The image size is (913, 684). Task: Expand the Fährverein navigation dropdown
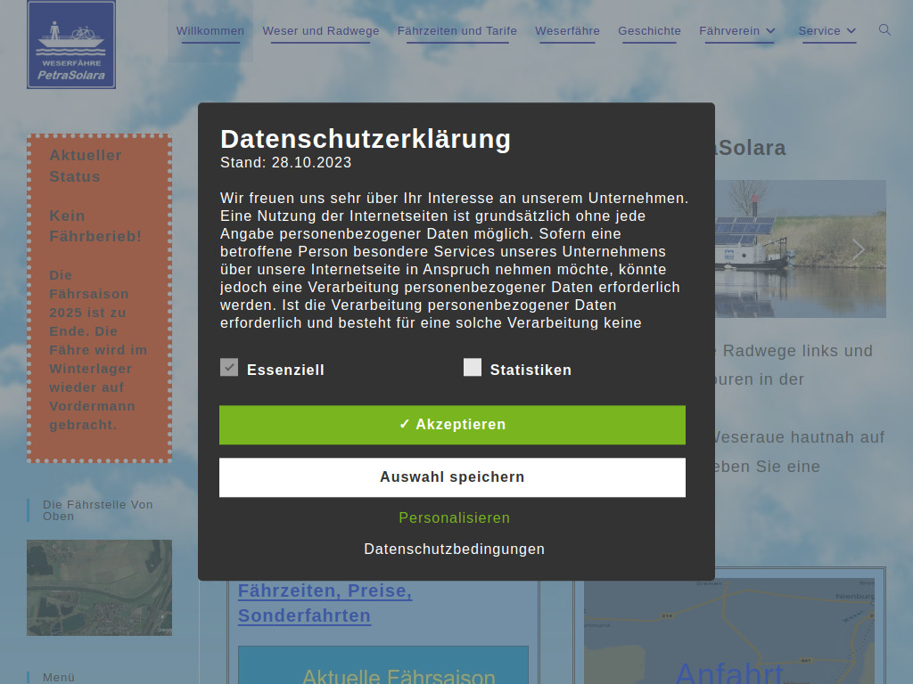pyautogui.click(x=737, y=30)
